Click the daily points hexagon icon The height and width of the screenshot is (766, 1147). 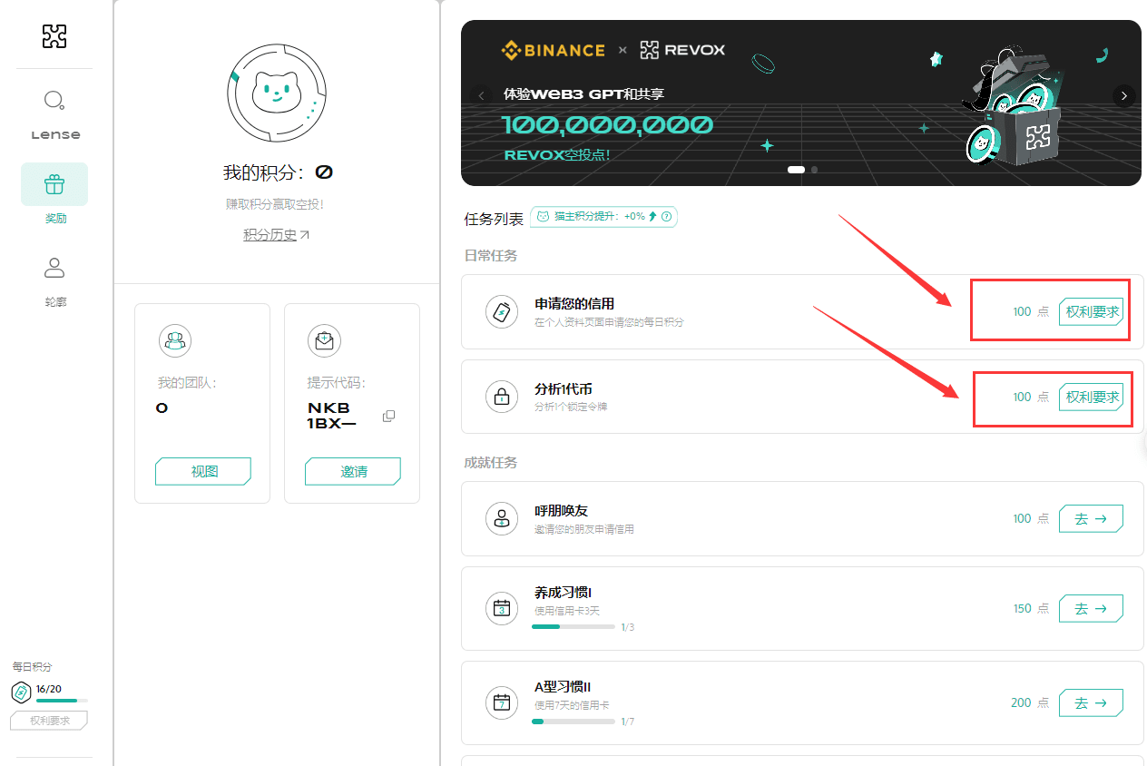click(x=21, y=693)
